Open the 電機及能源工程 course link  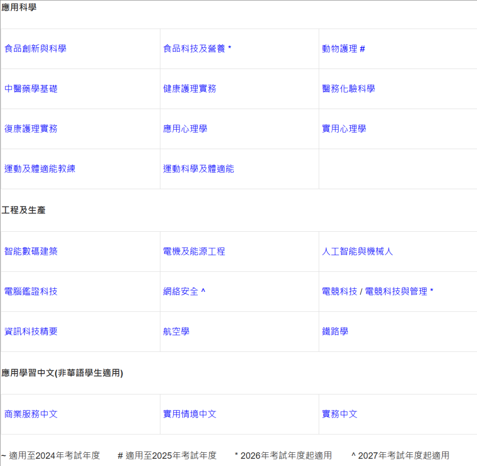(194, 251)
